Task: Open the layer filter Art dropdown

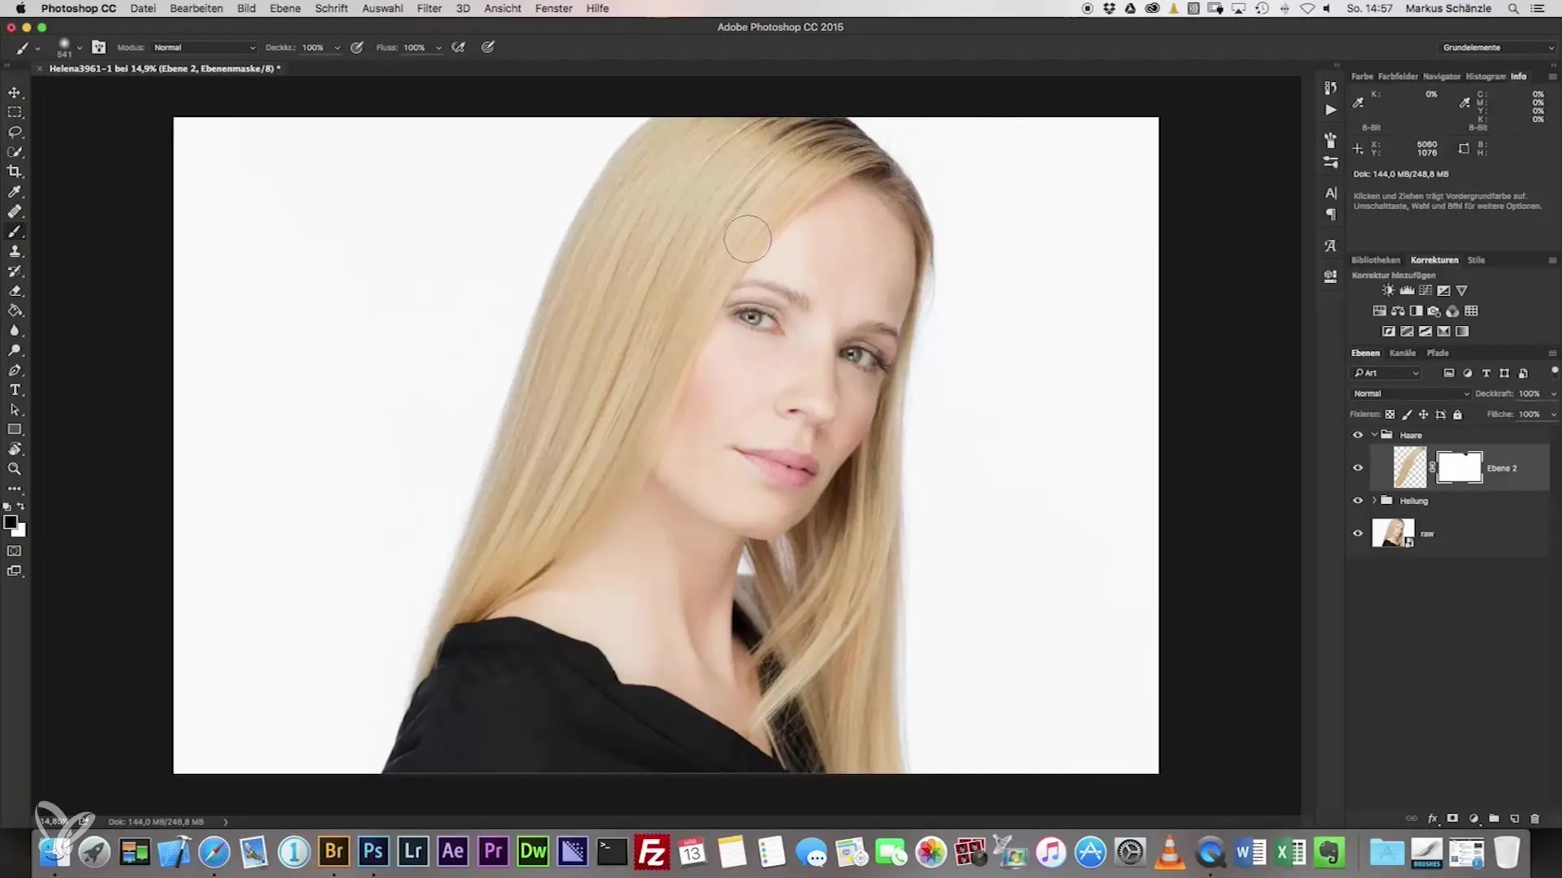Action: pyautogui.click(x=1386, y=373)
